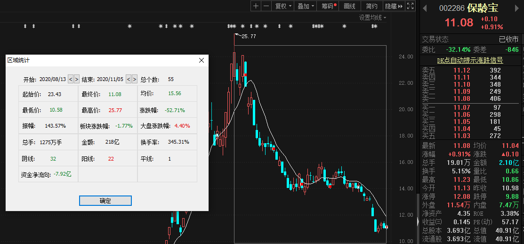The image size is (524, 244).
Task: Click the 25.77 high price marker
Action: 248,36
